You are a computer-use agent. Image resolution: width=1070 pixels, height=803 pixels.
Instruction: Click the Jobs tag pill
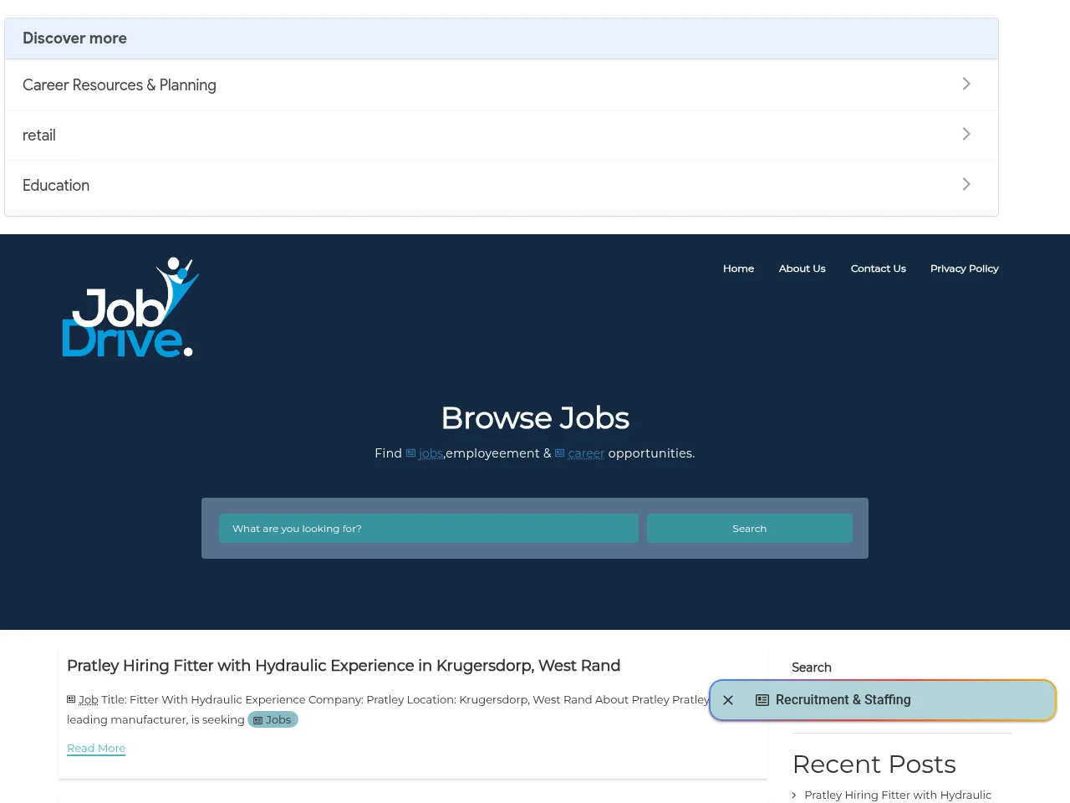[273, 719]
